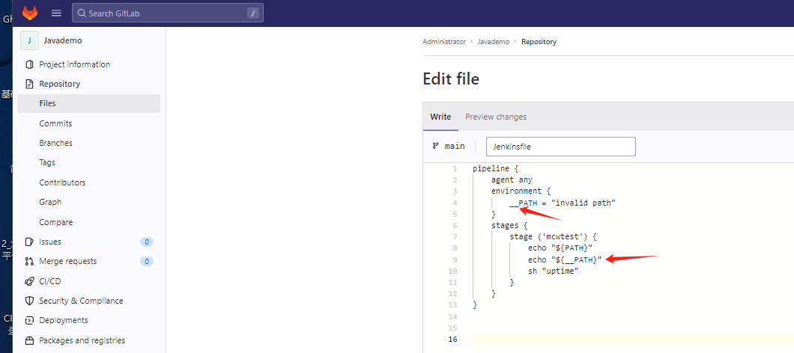
Task: Switch to the Preview changes tab
Action: click(496, 117)
